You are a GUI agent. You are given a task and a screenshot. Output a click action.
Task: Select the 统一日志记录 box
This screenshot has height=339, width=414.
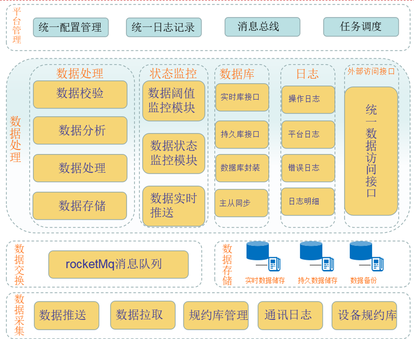click(x=164, y=27)
